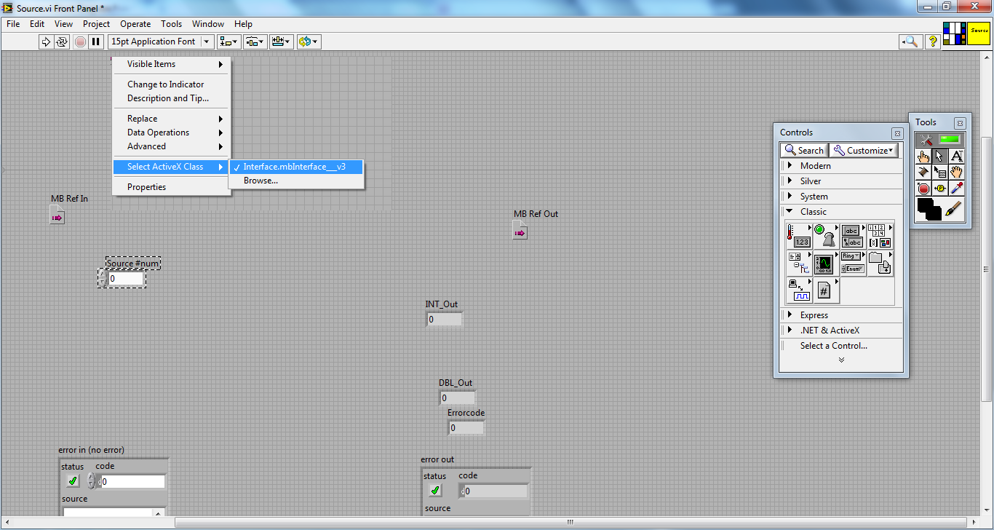Show Context Help with the question mark
The image size is (994, 530).
pyautogui.click(x=932, y=41)
